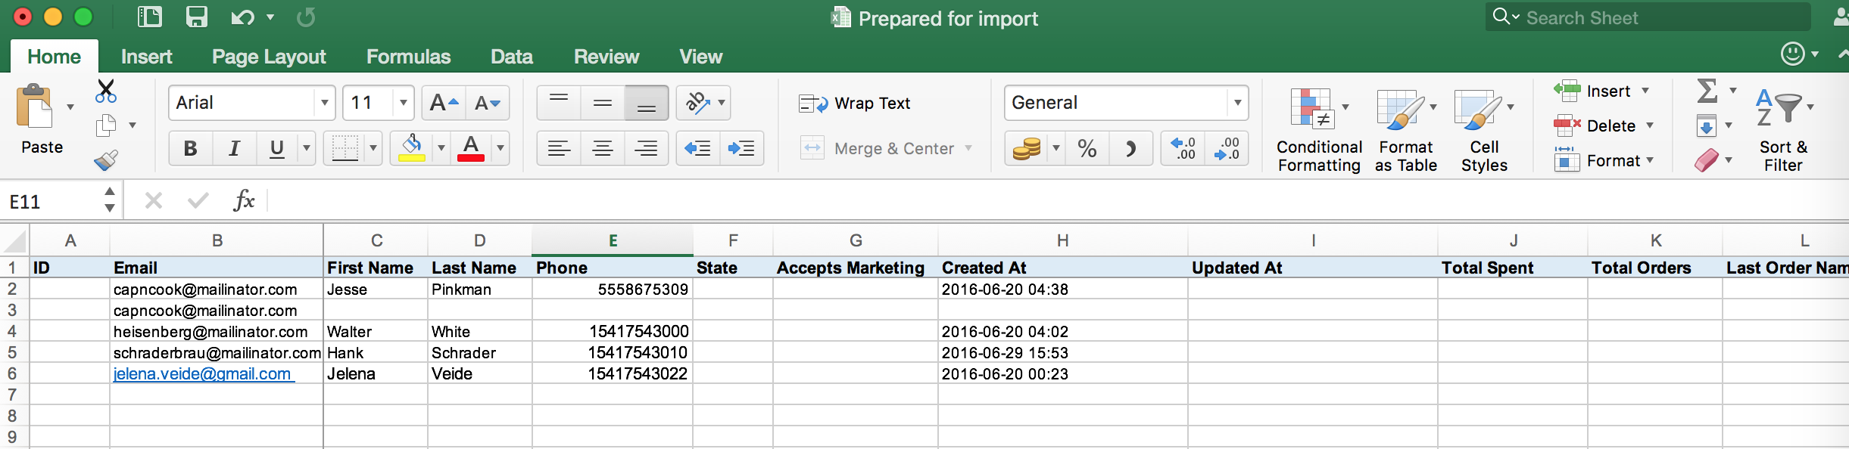Switch to the Formulas tab
This screenshot has height=449, width=1849.
pyautogui.click(x=408, y=57)
